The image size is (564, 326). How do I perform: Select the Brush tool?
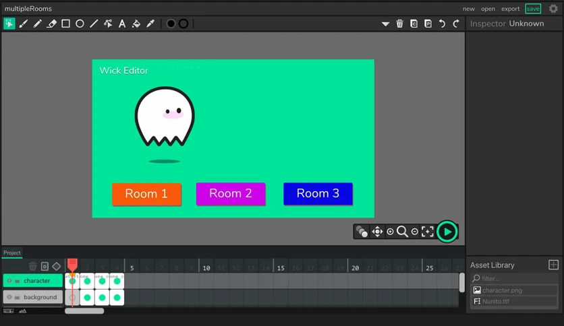pyautogui.click(x=24, y=24)
